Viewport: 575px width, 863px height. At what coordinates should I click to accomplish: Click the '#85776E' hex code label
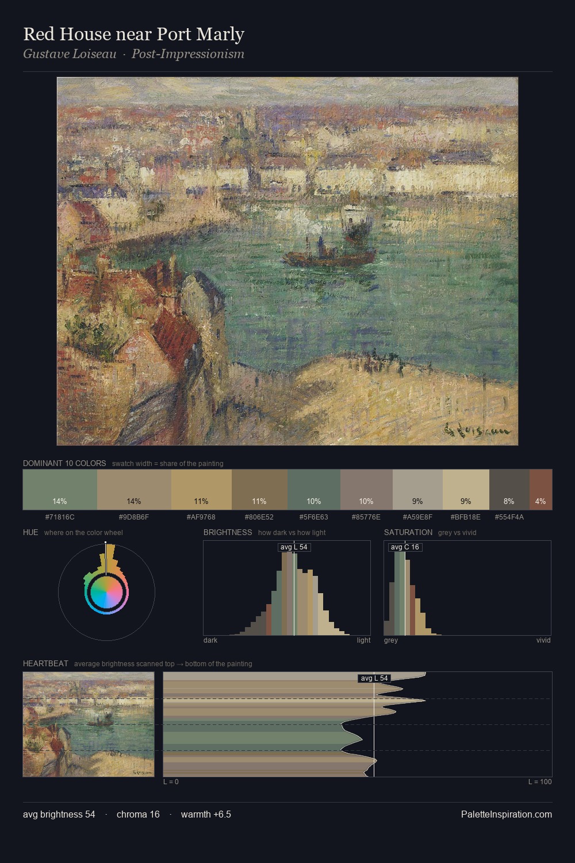pos(366,517)
